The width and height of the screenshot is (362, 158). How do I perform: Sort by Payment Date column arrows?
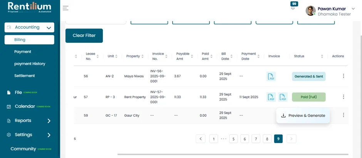[x=258, y=56]
